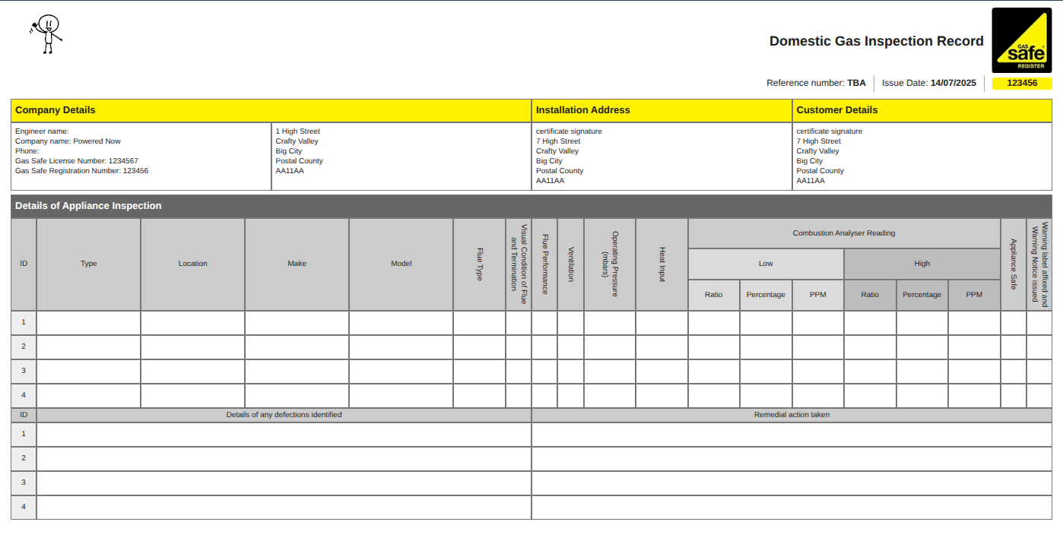Click the remedial action cell for ID 2
This screenshot has height=541, width=1063.
coord(792,459)
